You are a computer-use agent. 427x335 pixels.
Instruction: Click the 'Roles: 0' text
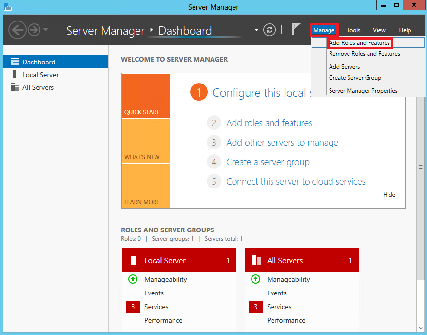click(x=131, y=239)
